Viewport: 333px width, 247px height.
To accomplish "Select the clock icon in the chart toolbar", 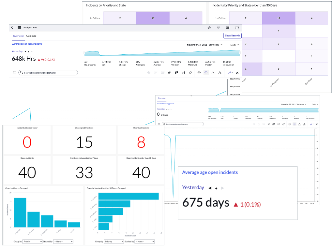I will coord(206,73).
